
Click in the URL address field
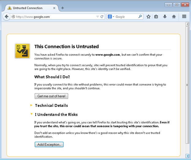coord(55,17)
